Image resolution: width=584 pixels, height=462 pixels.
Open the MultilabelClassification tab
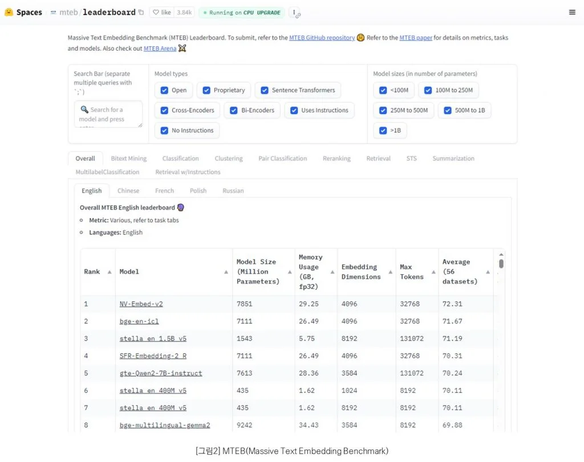(x=107, y=172)
